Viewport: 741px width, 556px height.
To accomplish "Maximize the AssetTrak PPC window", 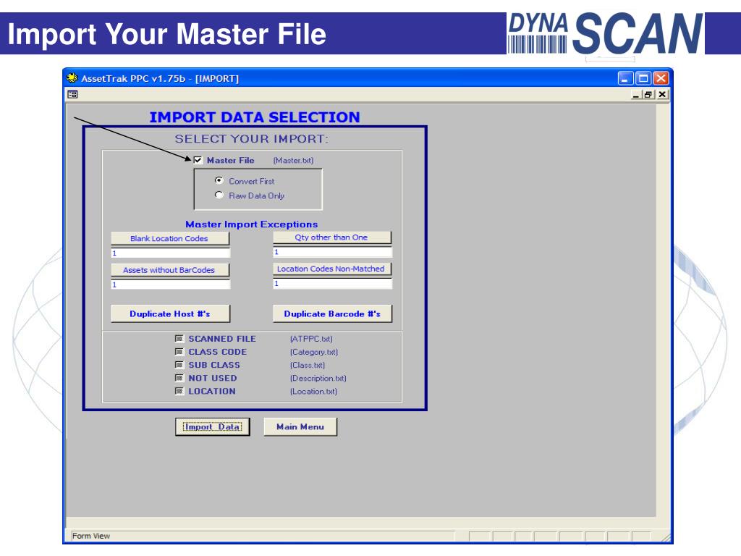I will pos(643,78).
